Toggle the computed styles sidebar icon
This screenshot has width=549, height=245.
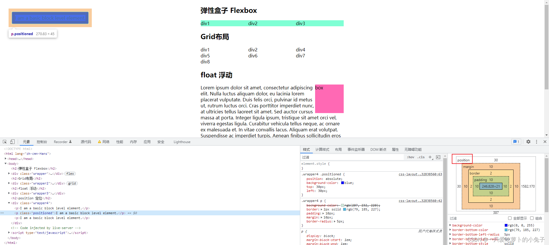tap(438, 157)
